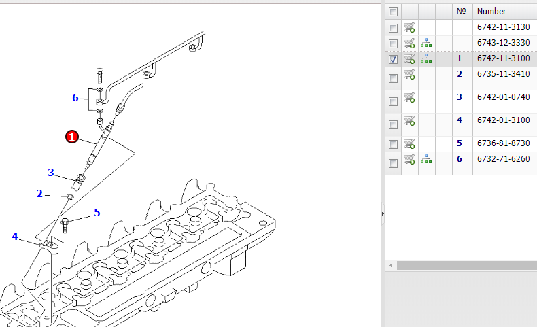Add part 6742-01-3100 to cart

pos(409,120)
